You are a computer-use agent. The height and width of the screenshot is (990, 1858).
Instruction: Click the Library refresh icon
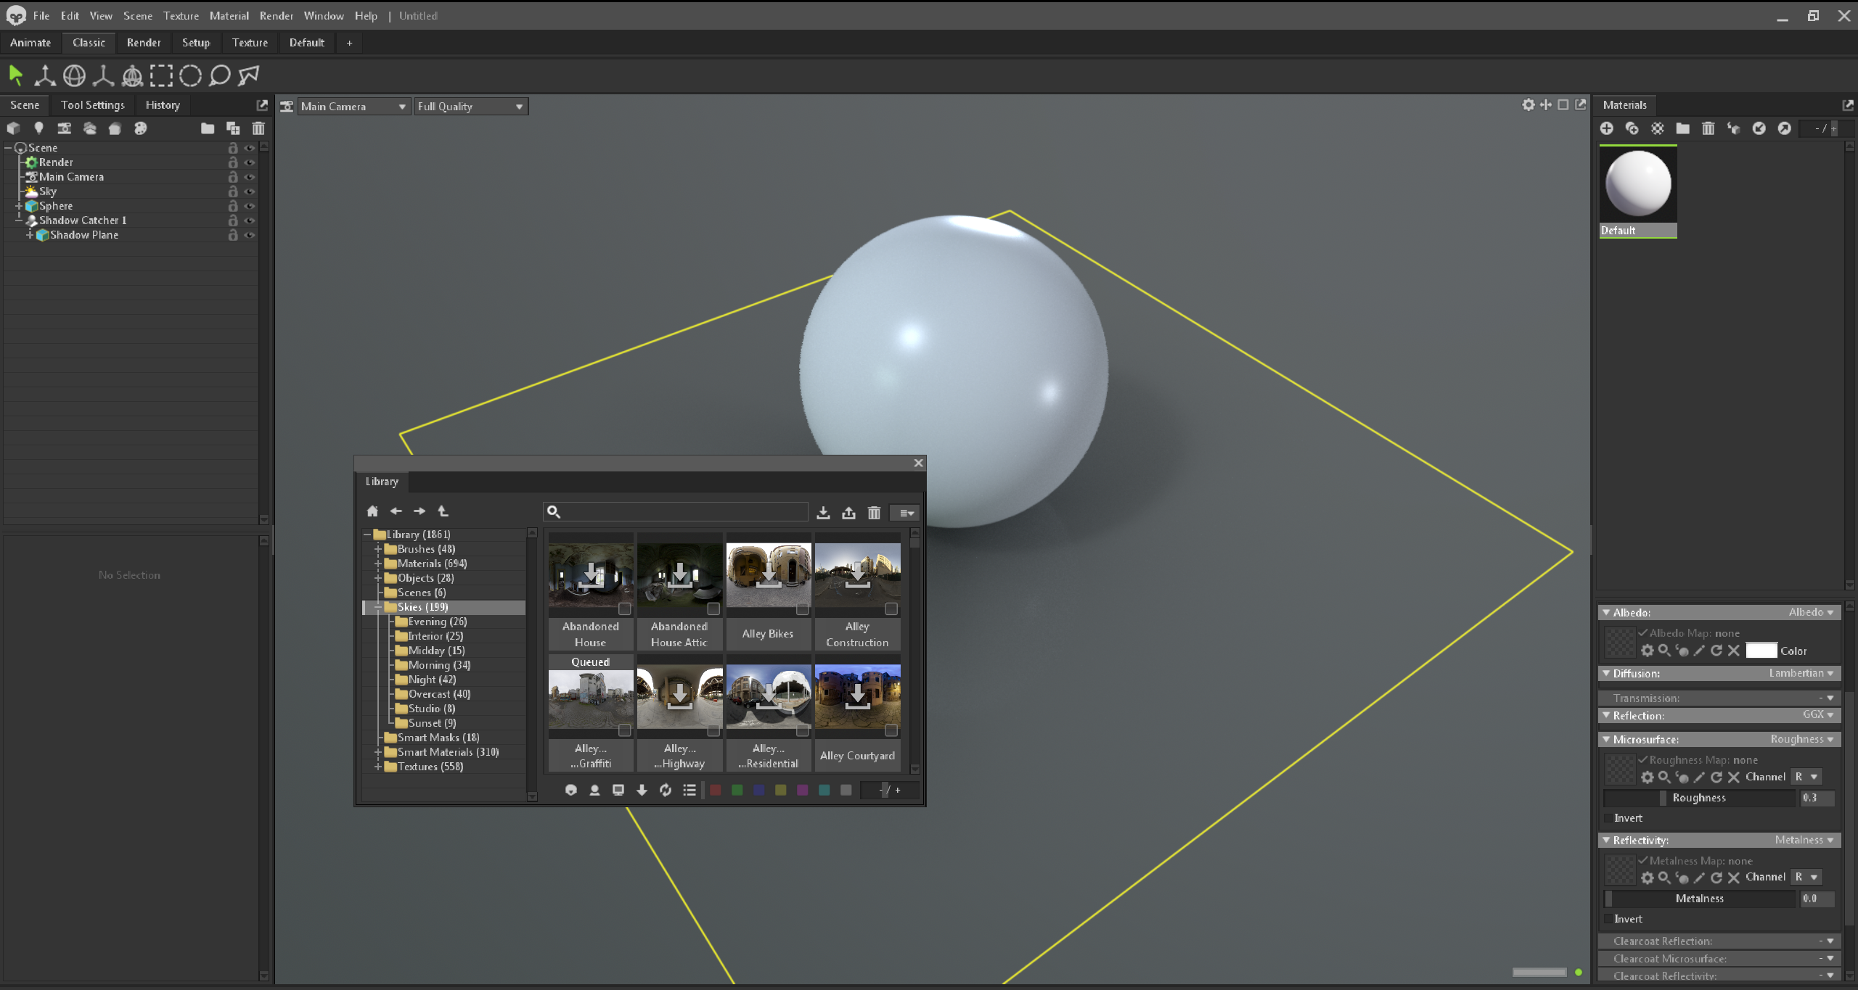(666, 790)
